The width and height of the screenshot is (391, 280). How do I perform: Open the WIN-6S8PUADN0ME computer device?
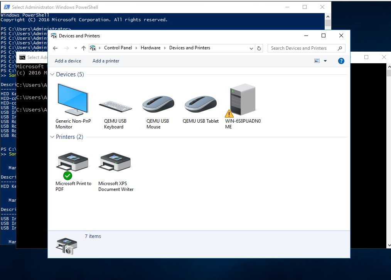[x=243, y=100]
